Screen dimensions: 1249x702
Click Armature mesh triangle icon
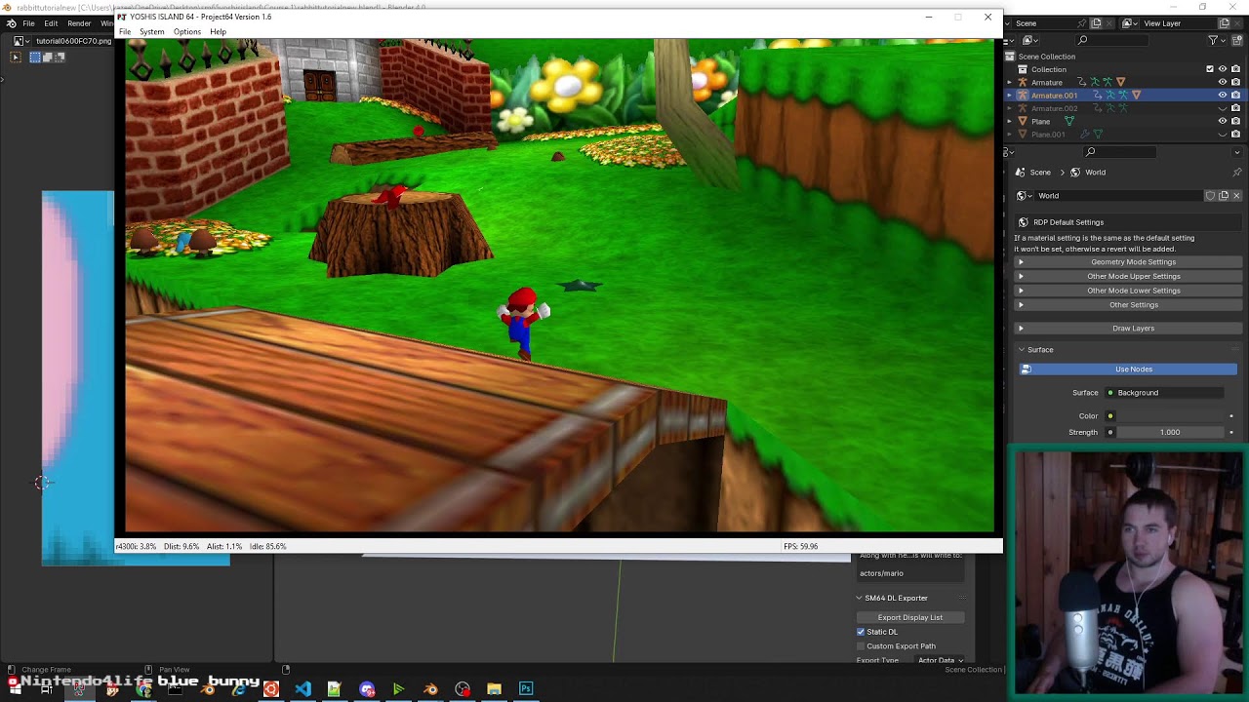tap(1120, 83)
